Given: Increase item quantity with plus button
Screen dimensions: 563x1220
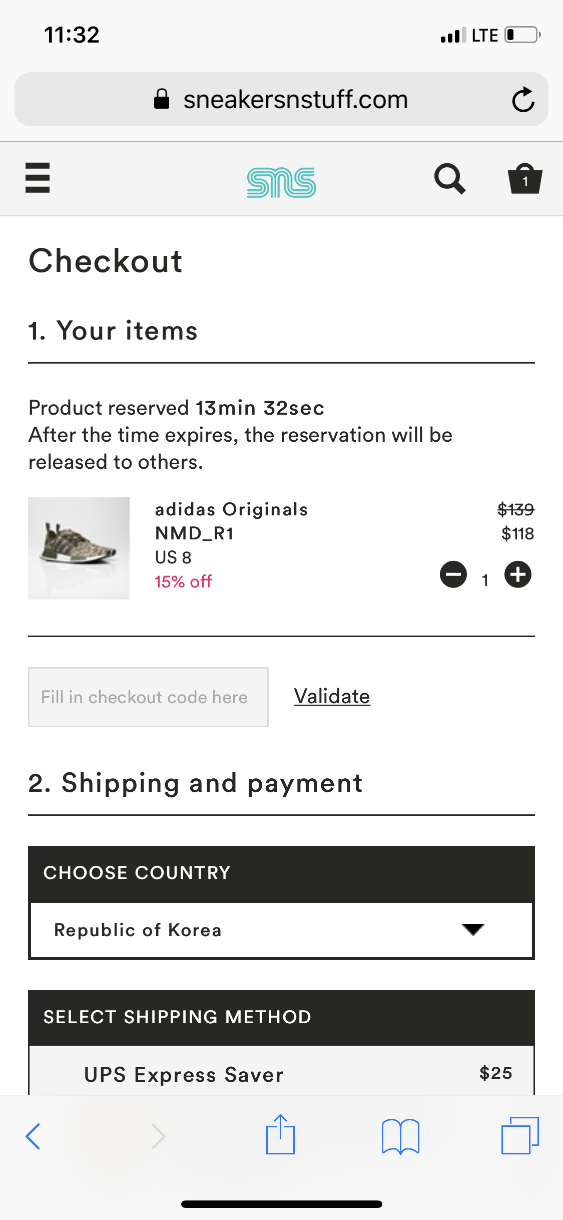Looking at the screenshot, I should [x=517, y=574].
